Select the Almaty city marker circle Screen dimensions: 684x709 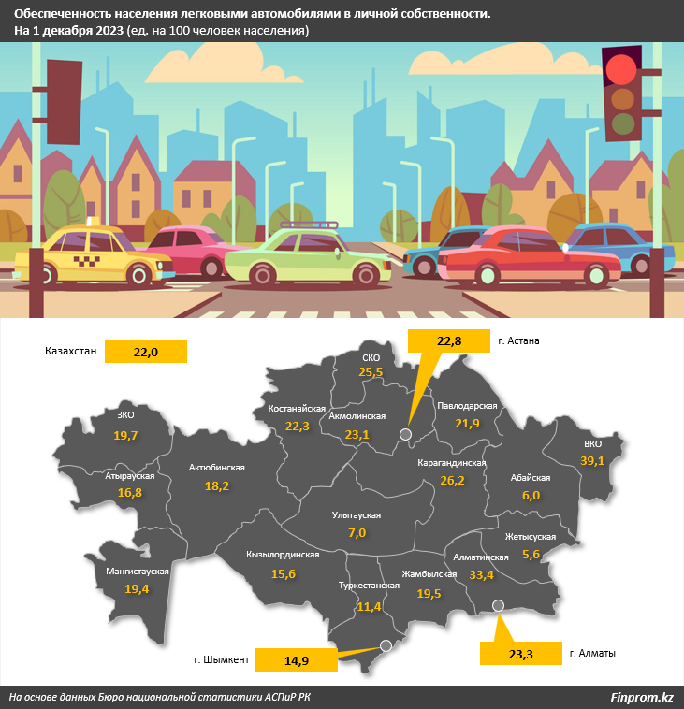[498, 607]
